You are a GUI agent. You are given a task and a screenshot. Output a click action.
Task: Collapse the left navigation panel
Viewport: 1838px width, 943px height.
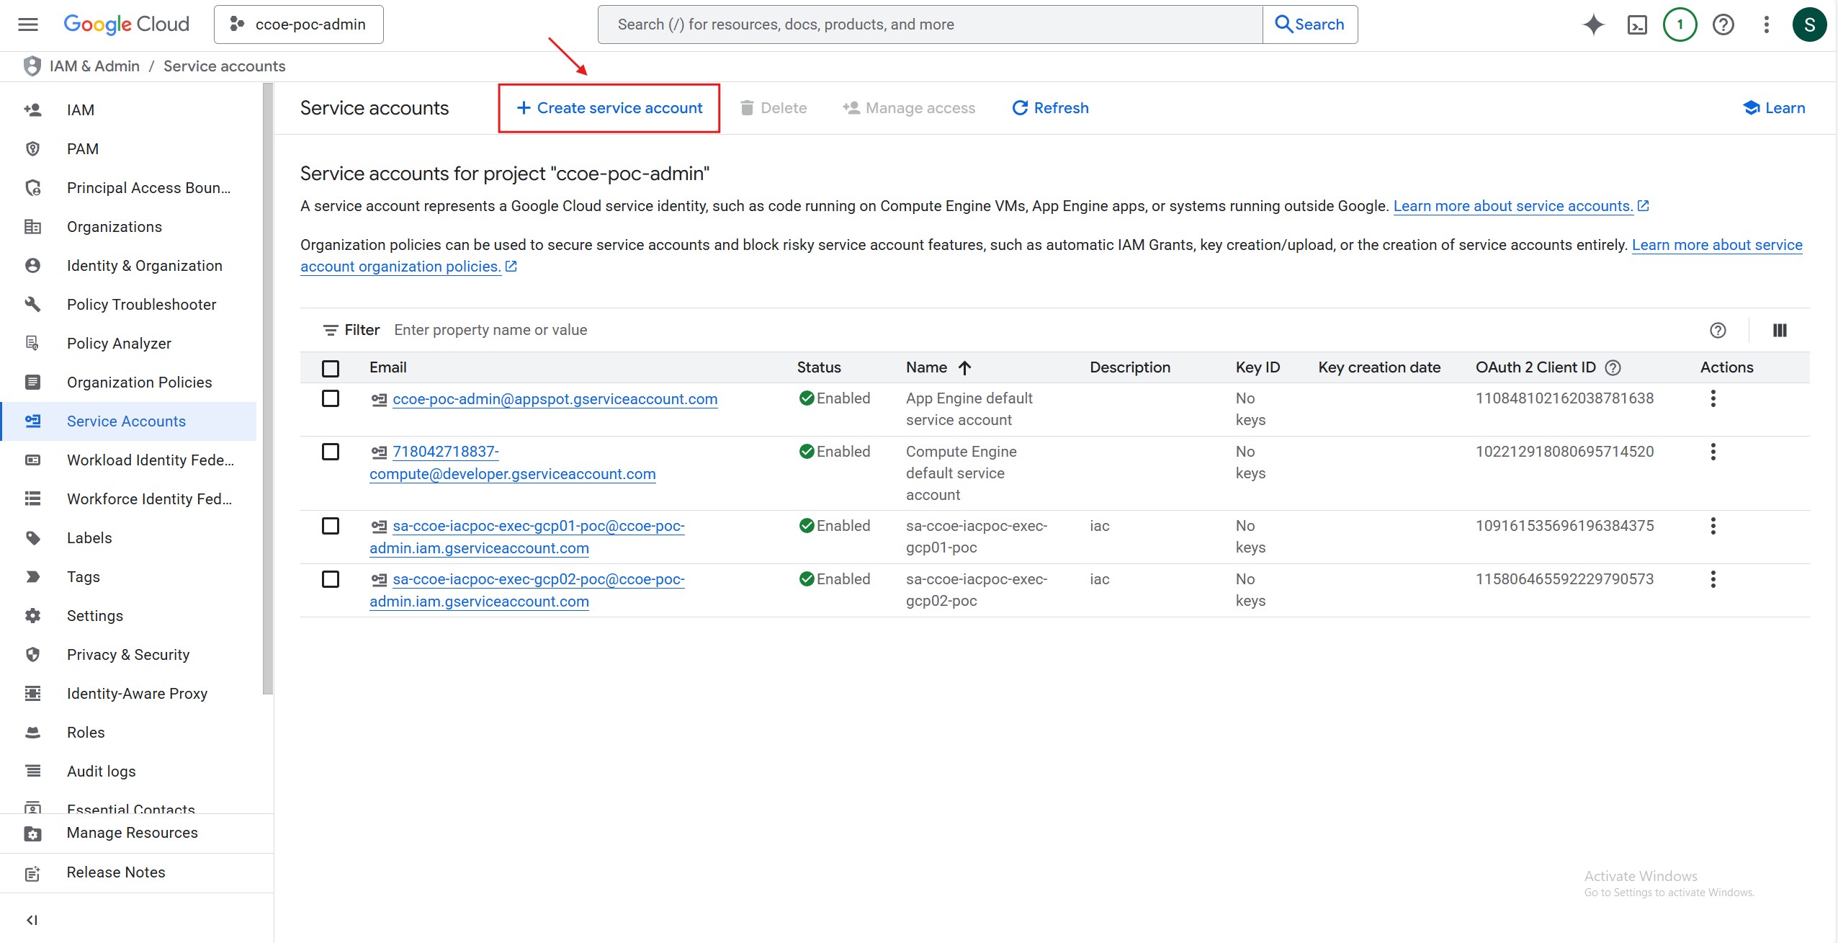click(x=32, y=920)
